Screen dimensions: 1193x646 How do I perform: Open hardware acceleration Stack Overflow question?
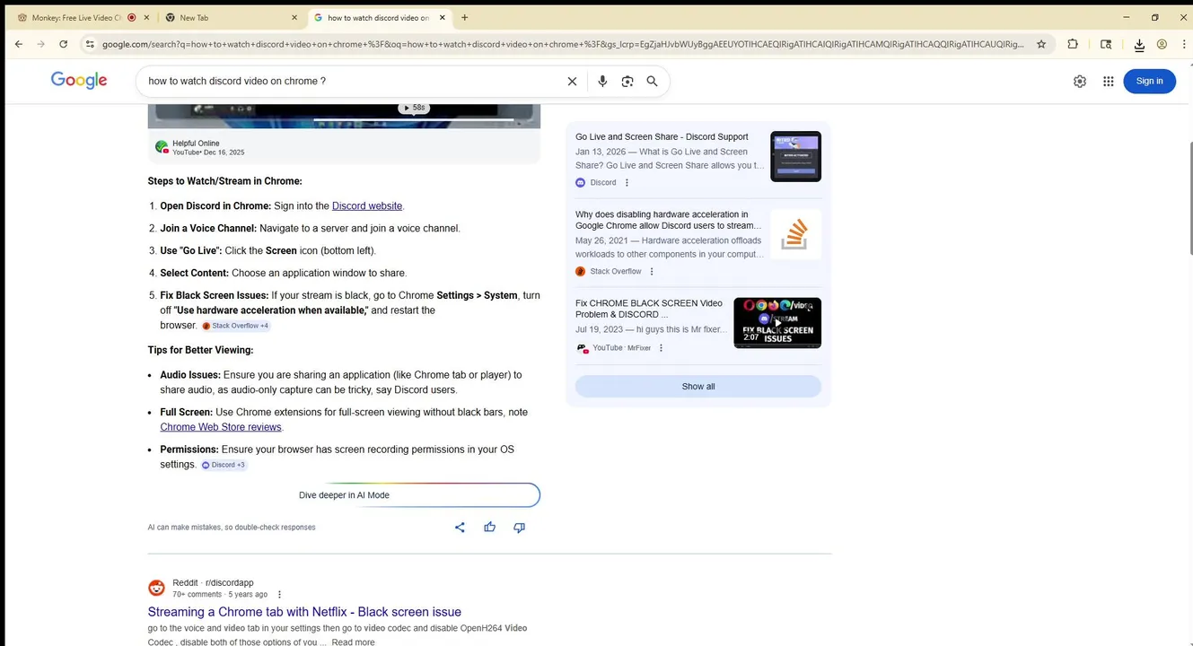point(668,220)
